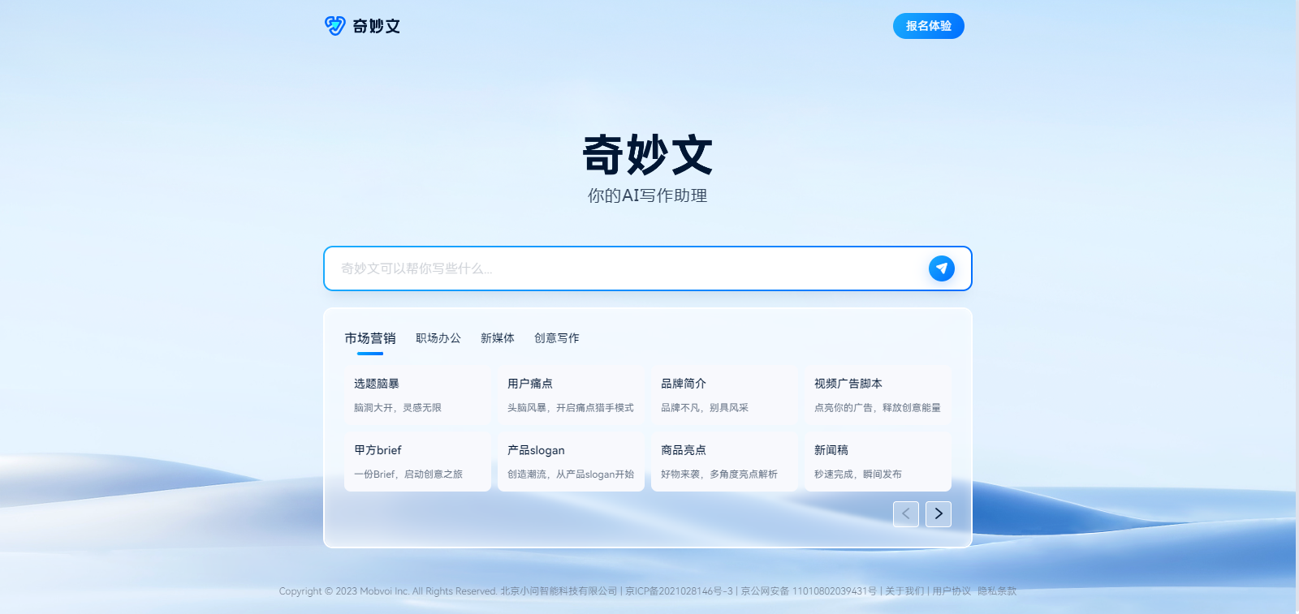Select the 商品亮点 template card
This screenshot has height=614, width=1299.
(x=724, y=461)
